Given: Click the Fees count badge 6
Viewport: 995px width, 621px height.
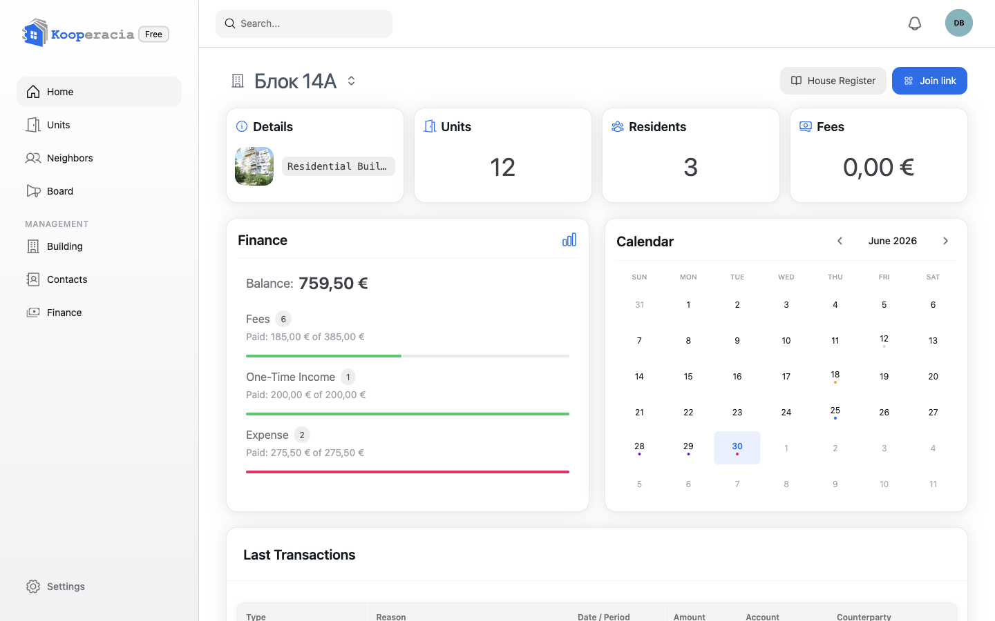Looking at the screenshot, I should coord(283,319).
